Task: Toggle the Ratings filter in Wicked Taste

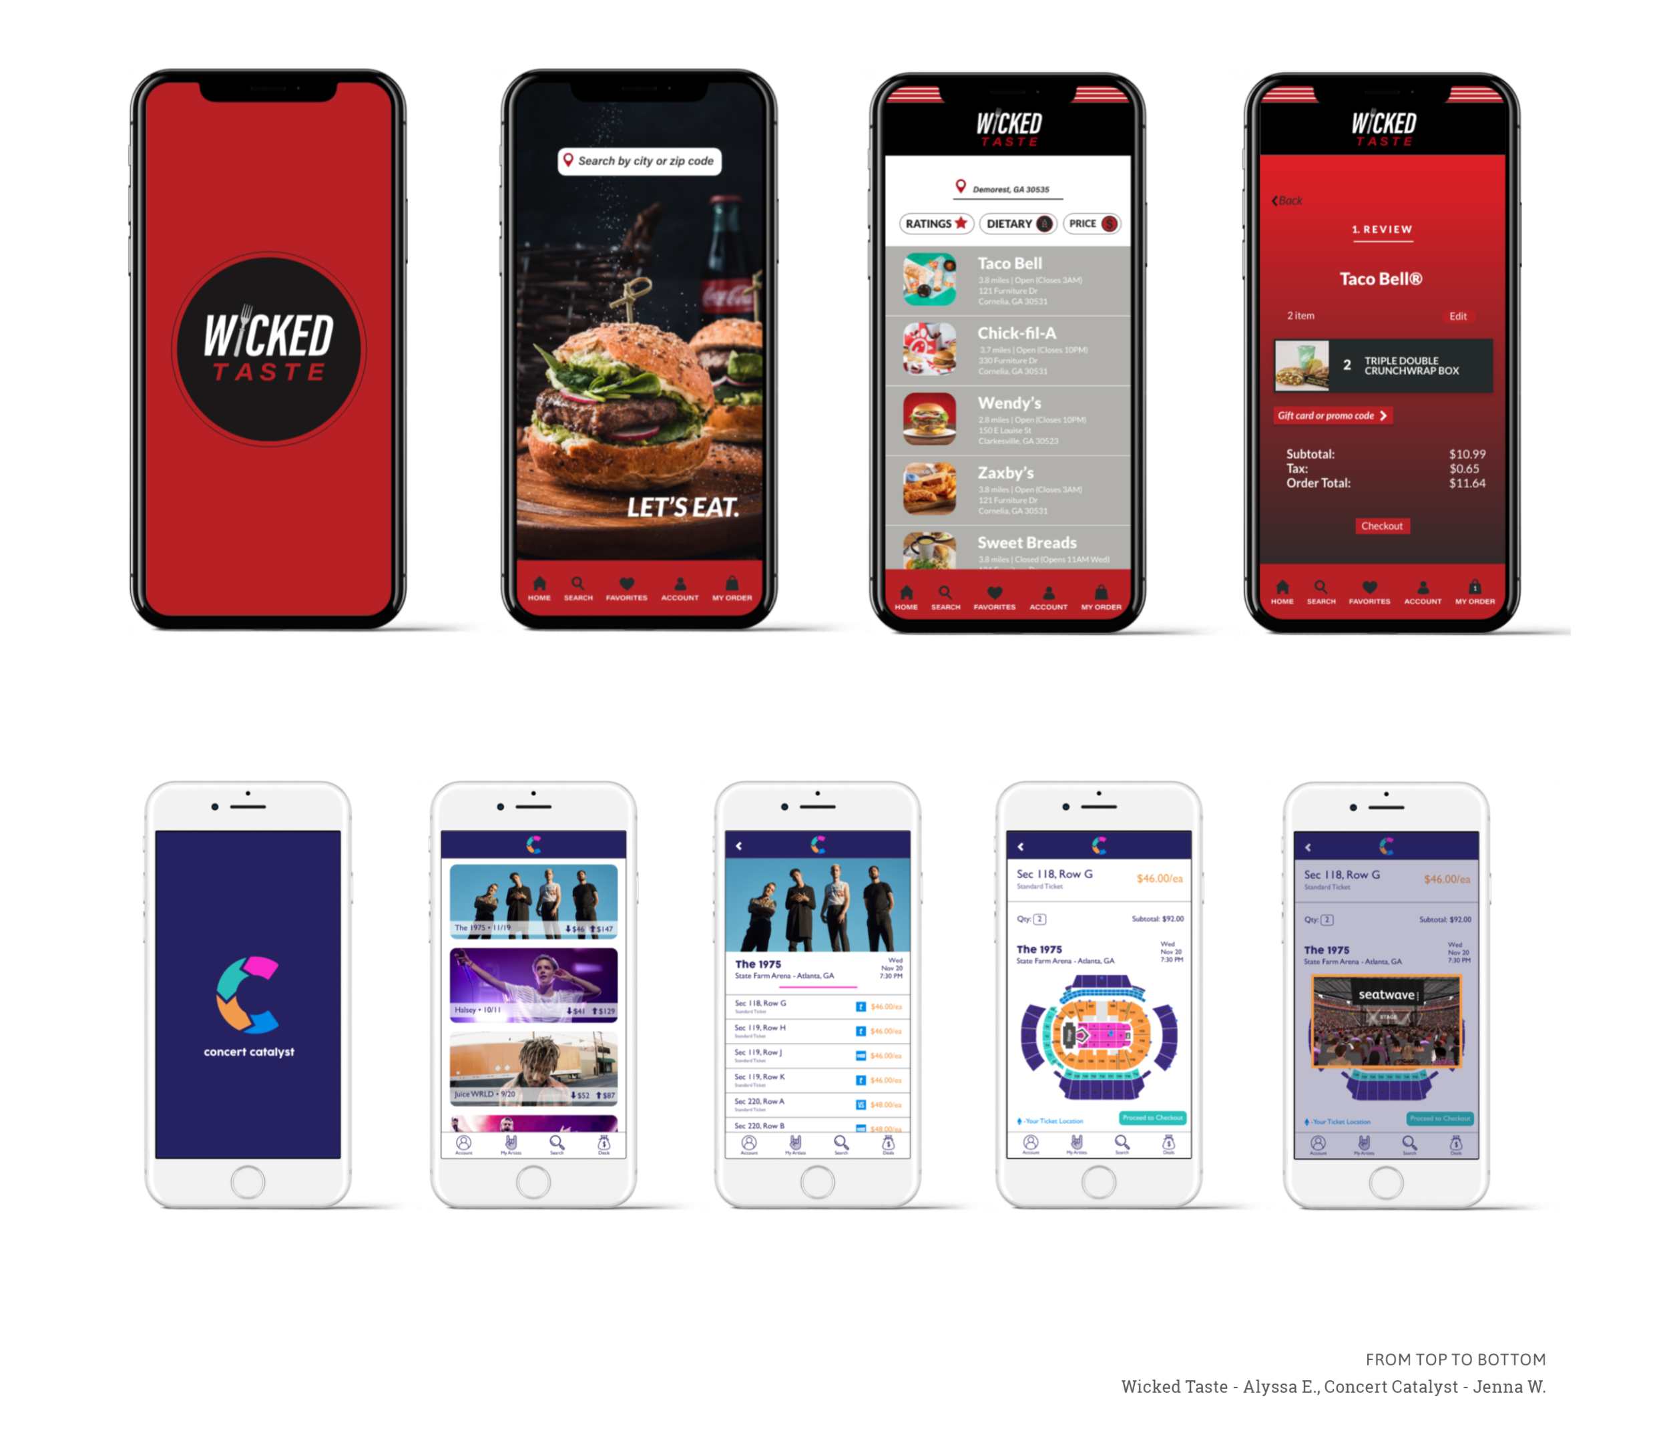Action: [938, 224]
